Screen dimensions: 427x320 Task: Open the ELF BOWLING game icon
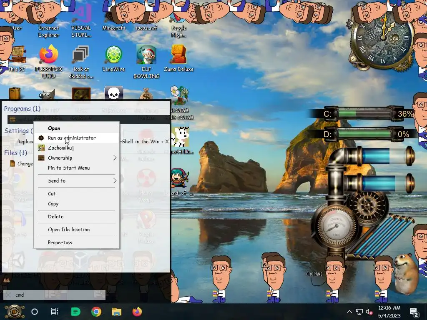(146, 62)
